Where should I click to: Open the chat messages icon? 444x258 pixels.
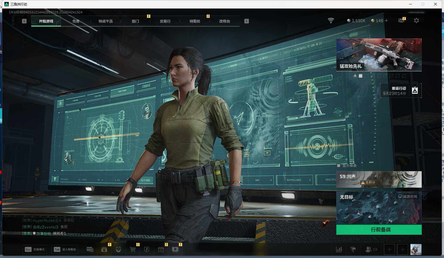coord(90,249)
